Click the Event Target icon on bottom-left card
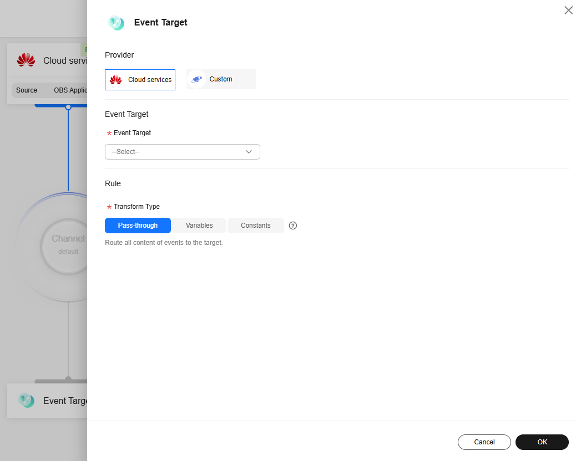Viewport: 576px width, 461px height. 26,400
